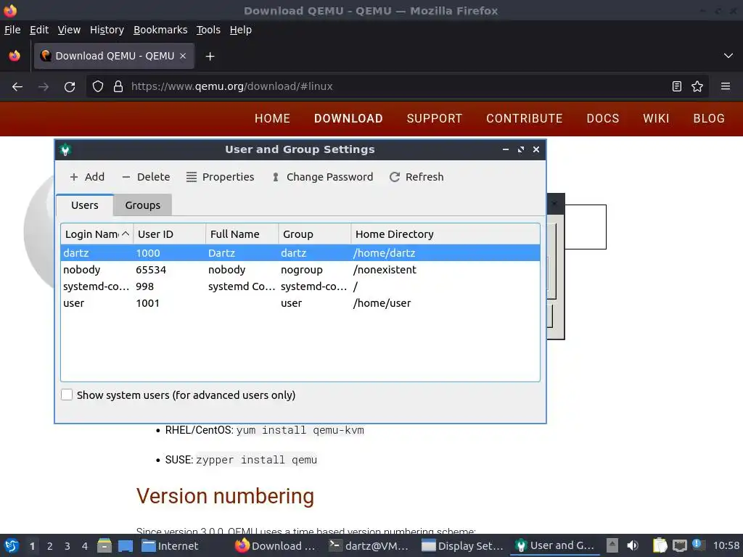Click the User and Group Settings window icon
Screen dimensions: 743x557
65,149
